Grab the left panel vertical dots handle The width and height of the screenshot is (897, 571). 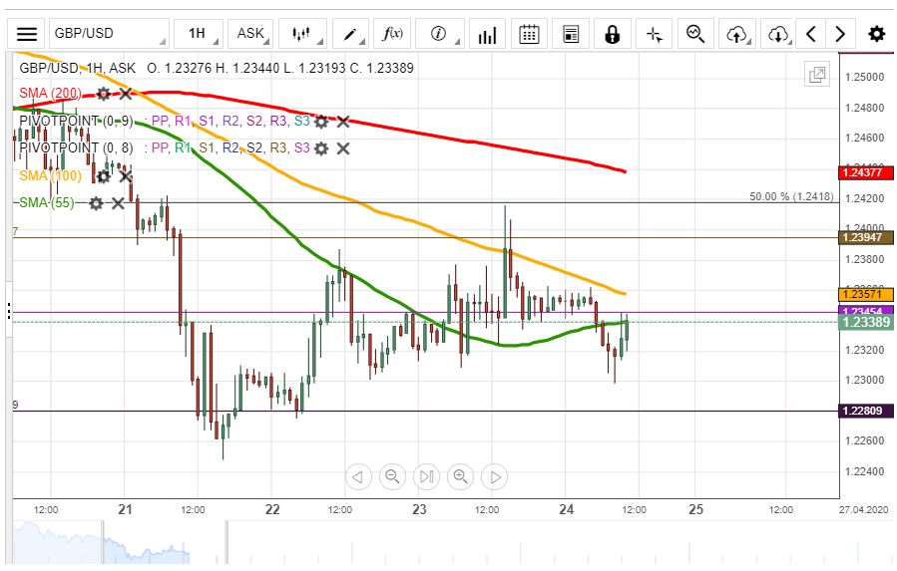tap(9, 311)
